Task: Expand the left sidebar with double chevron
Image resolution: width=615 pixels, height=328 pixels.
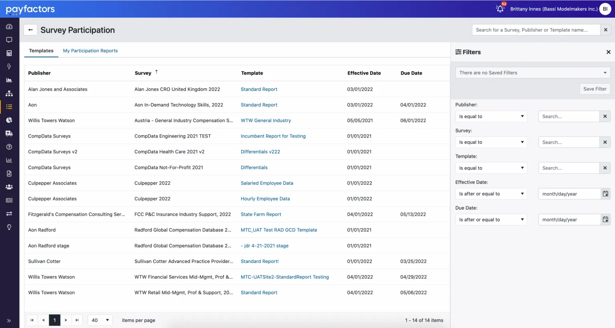Action: point(9,321)
